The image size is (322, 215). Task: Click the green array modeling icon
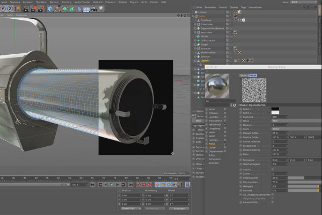[x=72, y=9]
